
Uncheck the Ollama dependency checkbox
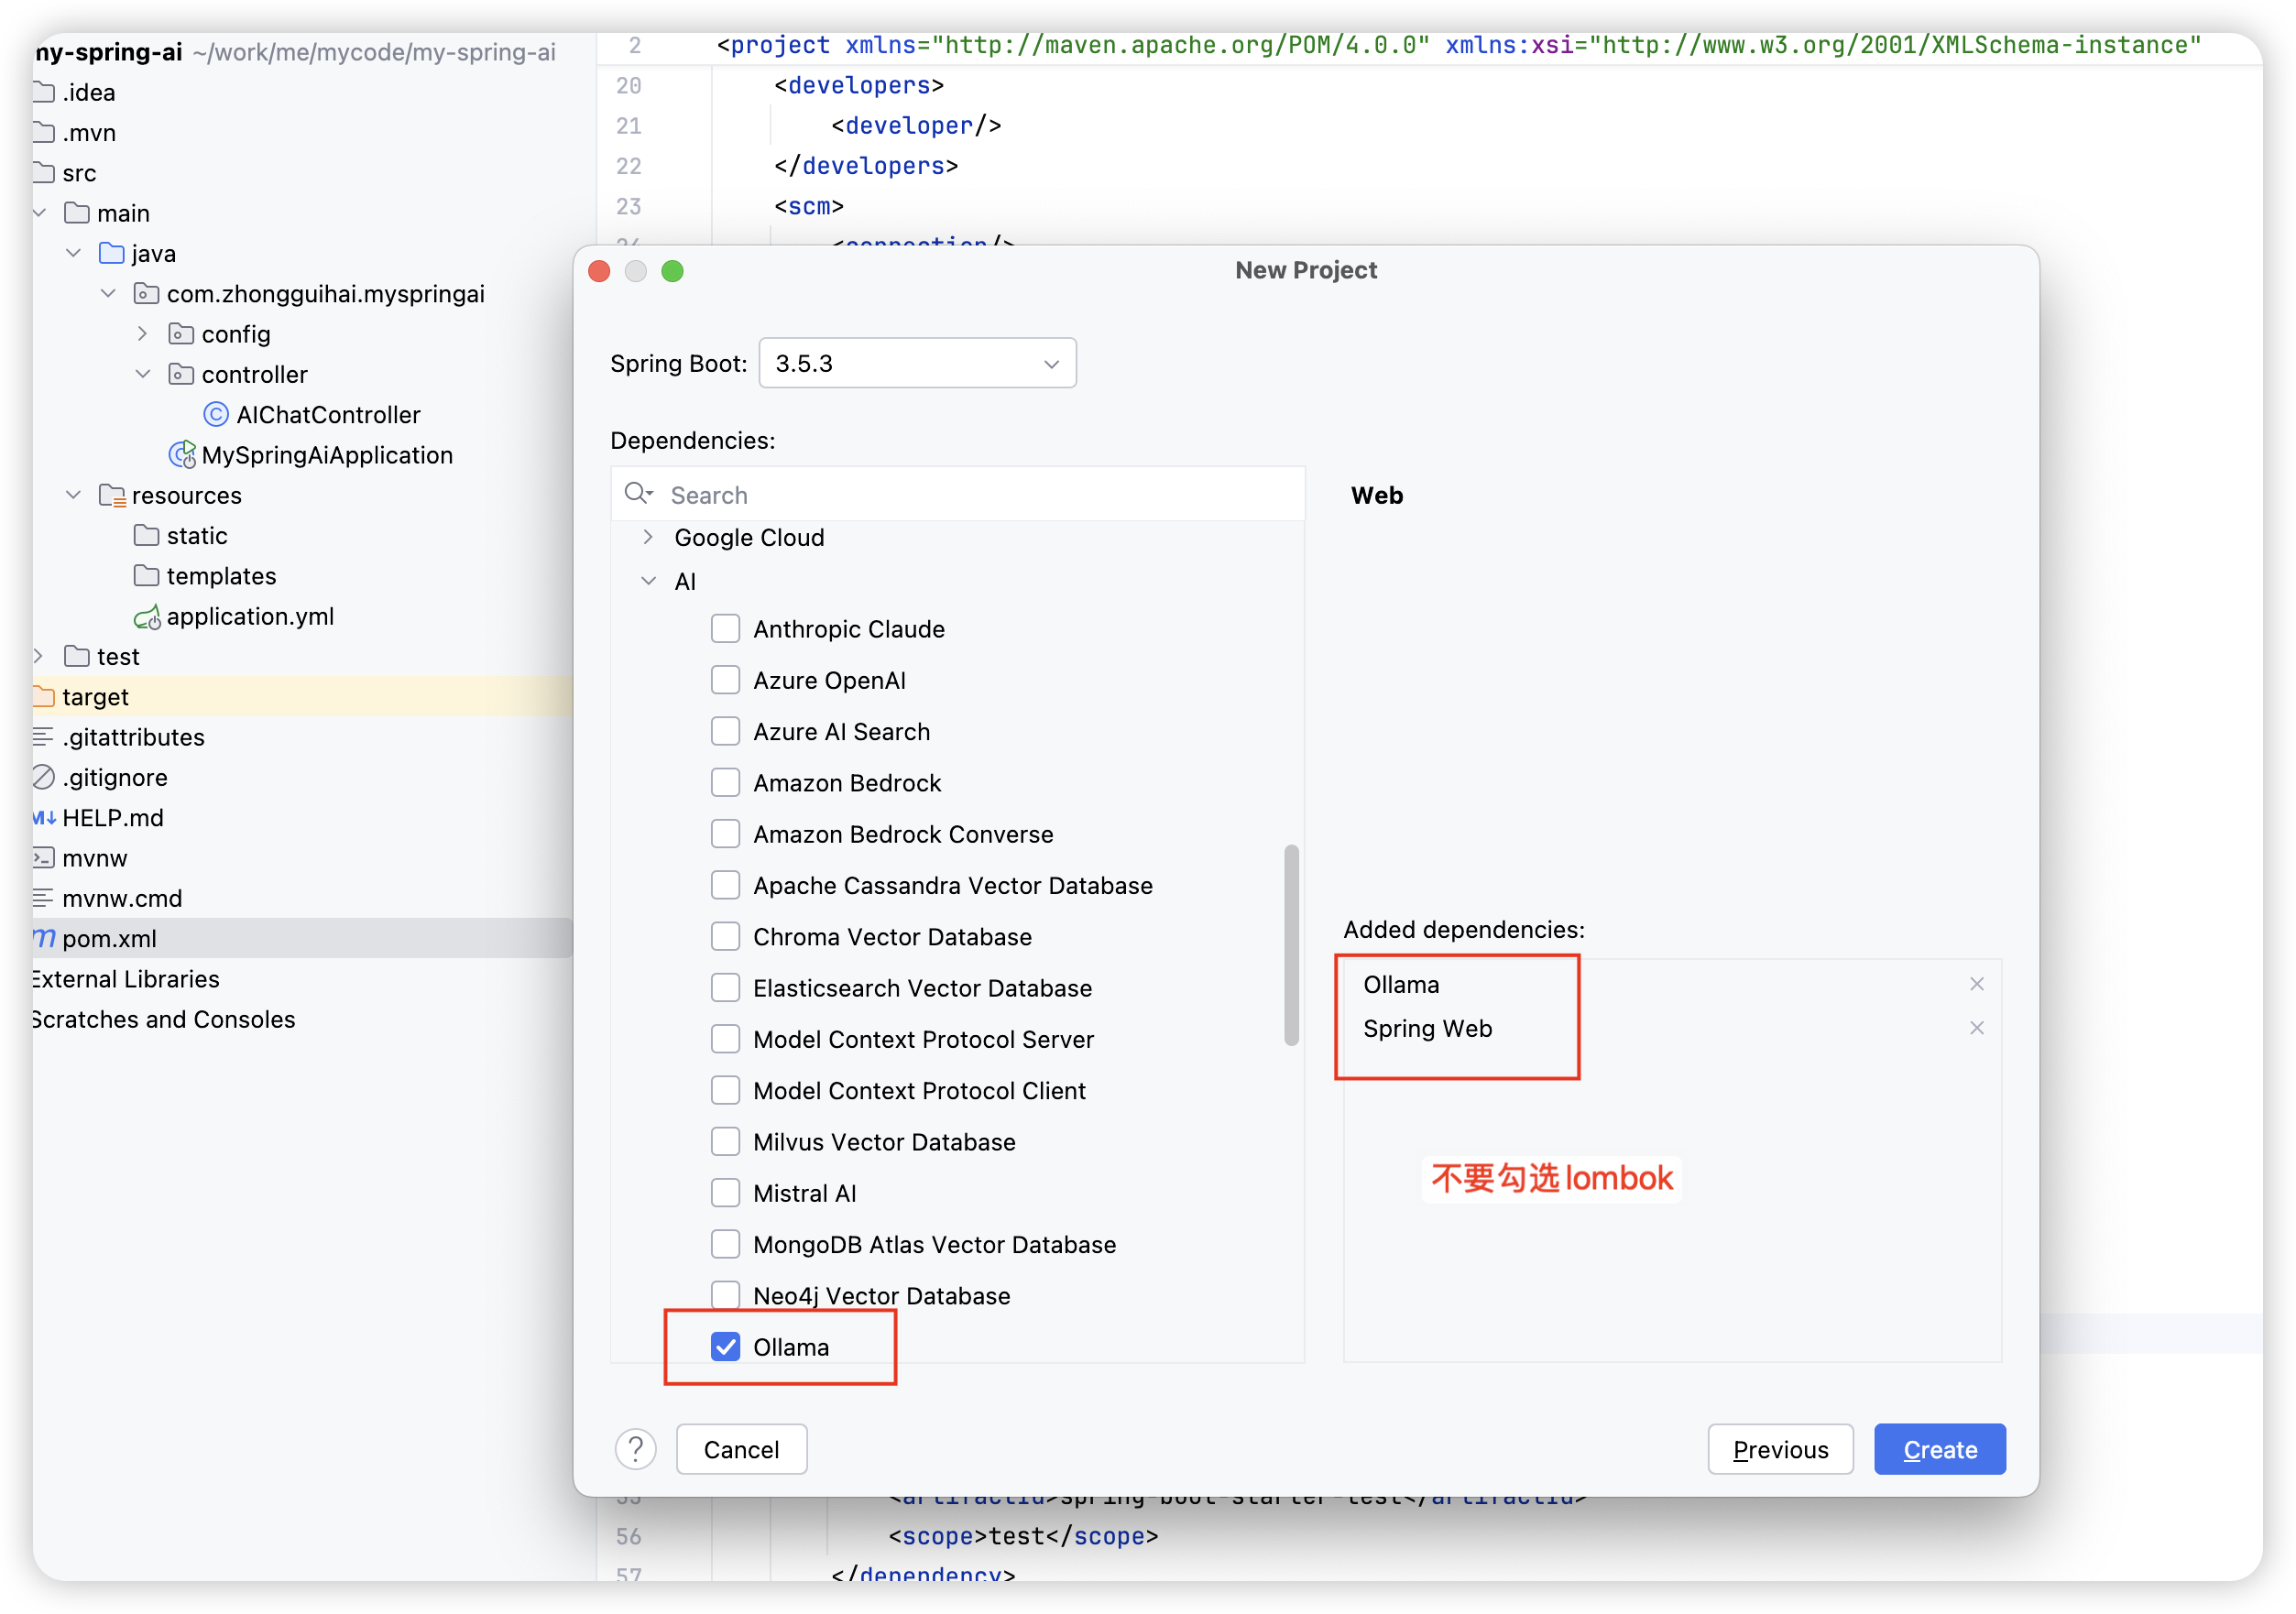click(725, 1347)
